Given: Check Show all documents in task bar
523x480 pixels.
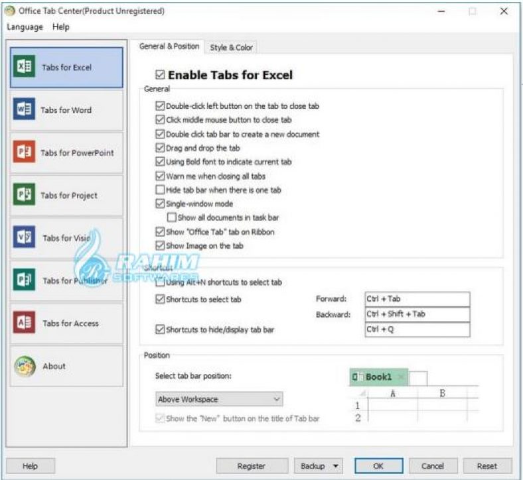Looking at the screenshot, I should pyautogui.click(x=171, y=217).
